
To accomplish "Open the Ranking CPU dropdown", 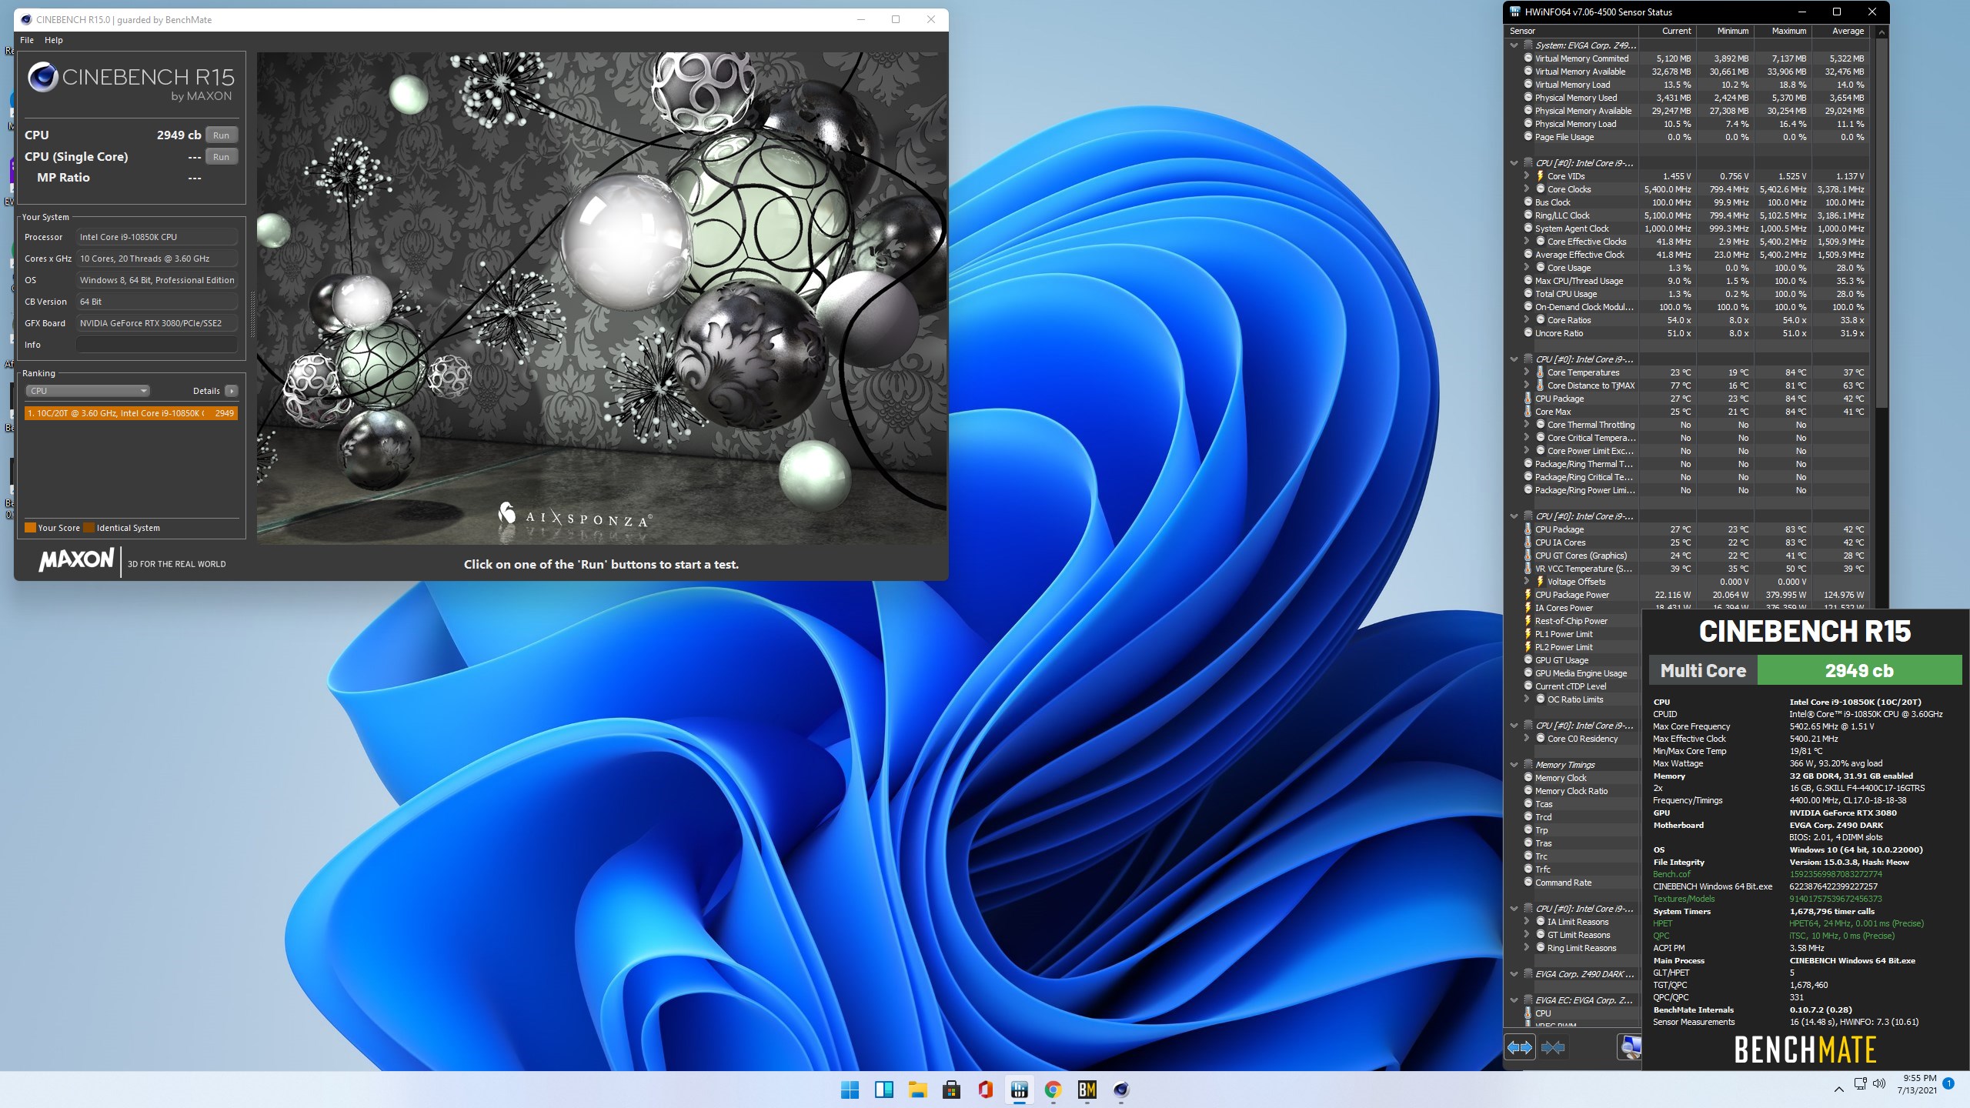I will point(88,391).
